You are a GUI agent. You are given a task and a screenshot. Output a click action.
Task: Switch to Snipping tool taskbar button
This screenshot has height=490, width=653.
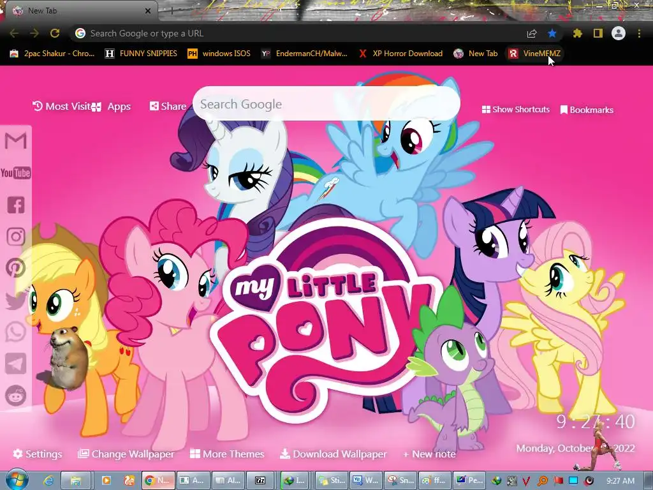coord(400,481)
